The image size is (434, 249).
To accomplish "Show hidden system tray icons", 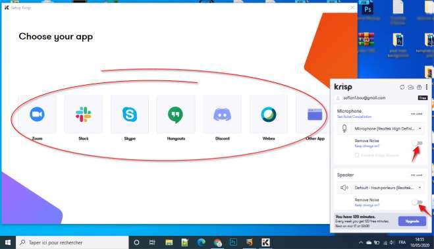I will click(x=361, y=242).
